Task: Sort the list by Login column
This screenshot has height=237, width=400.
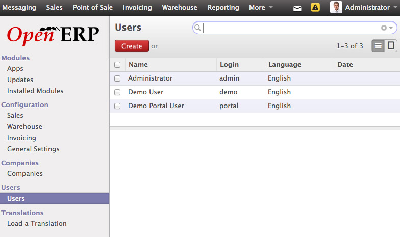Action: [x=229, y=65]
